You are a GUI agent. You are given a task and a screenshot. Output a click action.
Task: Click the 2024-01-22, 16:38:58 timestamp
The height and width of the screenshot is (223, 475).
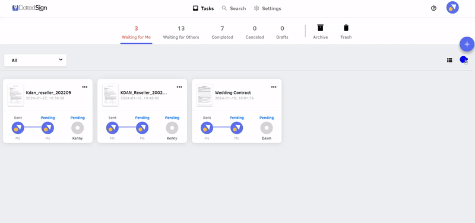pyautogui.click(x=45, y=98)
